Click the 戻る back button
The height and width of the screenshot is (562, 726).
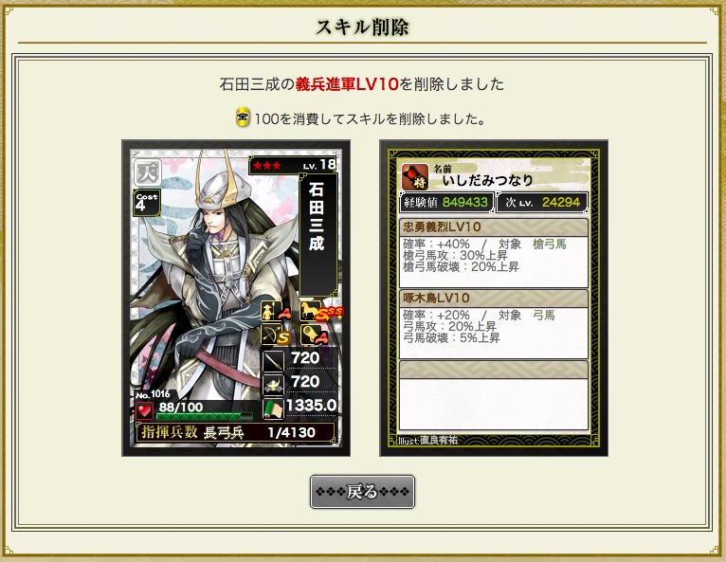[x=362, y=491]
